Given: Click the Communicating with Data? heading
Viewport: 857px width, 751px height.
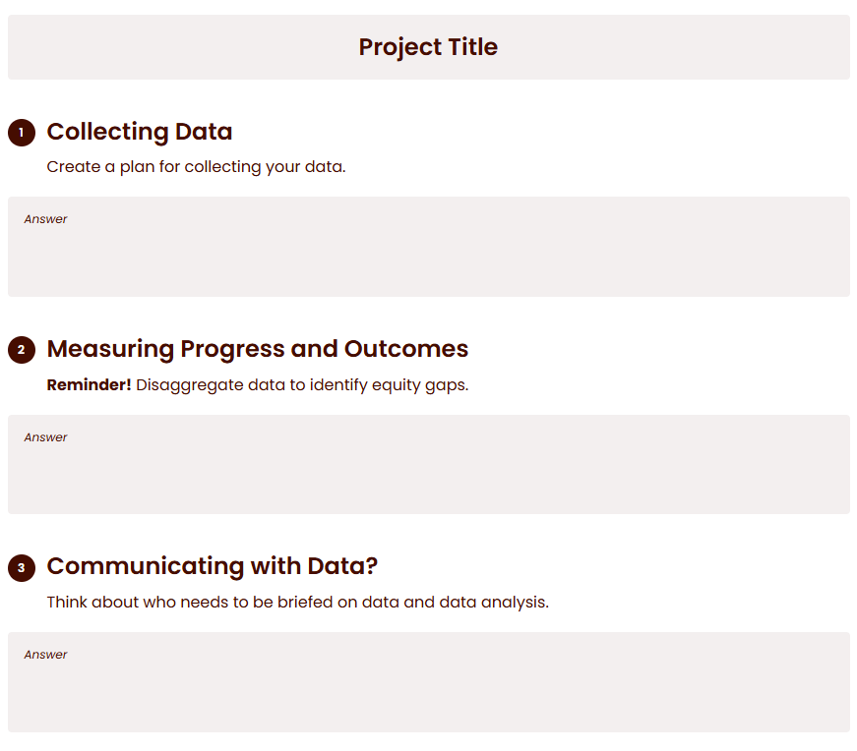Looking at the screenshot, I should (213, 566).
